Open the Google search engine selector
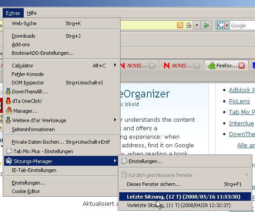 (223, 25)
